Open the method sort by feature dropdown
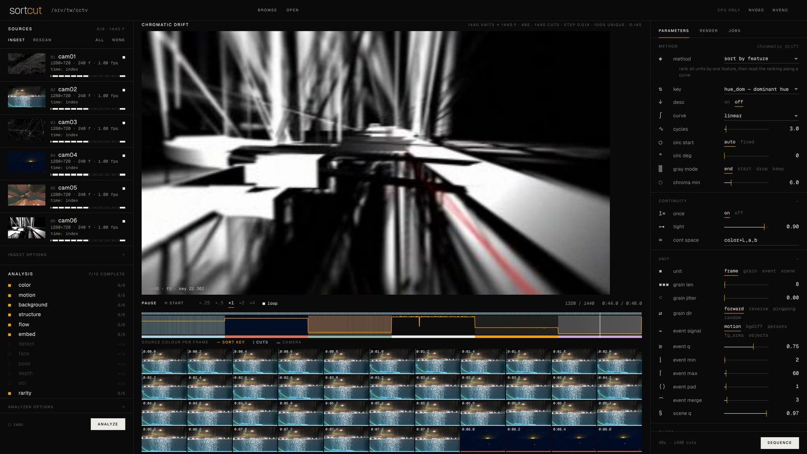The width and height of the screenshot is (807, 454). tap(760, 59)
